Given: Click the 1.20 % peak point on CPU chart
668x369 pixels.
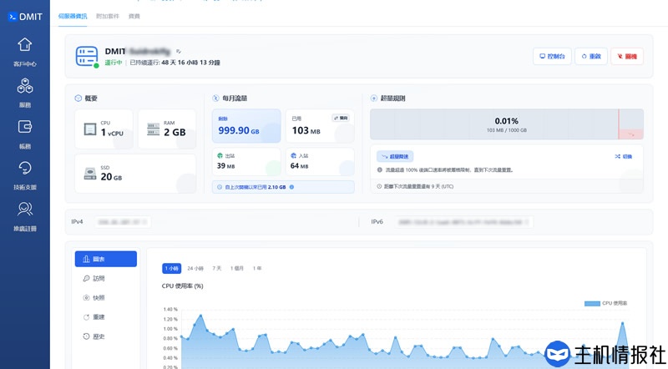Looking at the screenshot, I should (200, 316).
